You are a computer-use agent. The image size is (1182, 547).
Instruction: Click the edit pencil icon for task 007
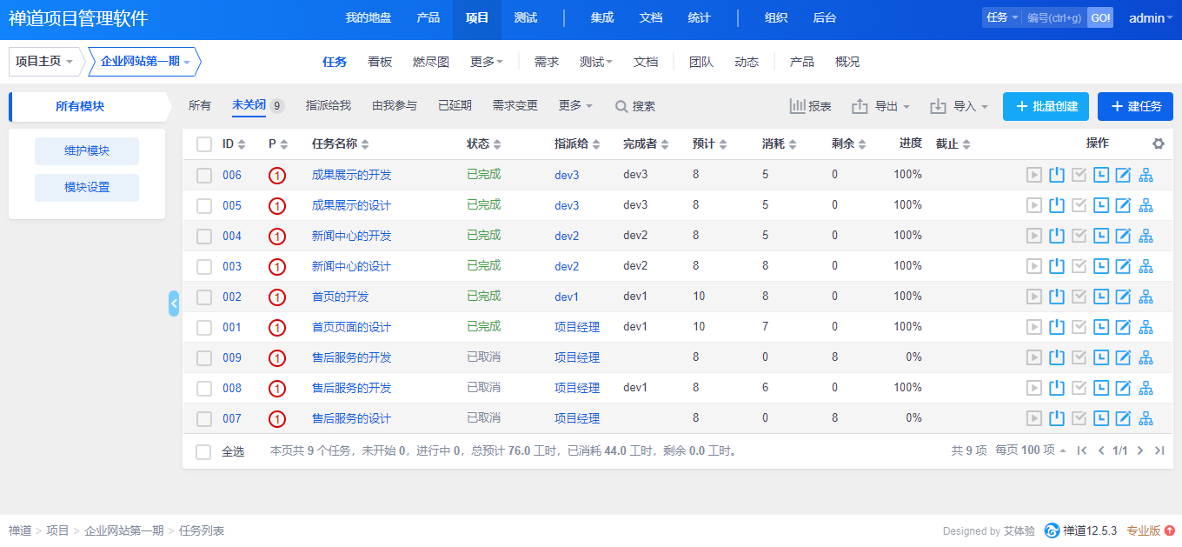(x=1123, y=418)
